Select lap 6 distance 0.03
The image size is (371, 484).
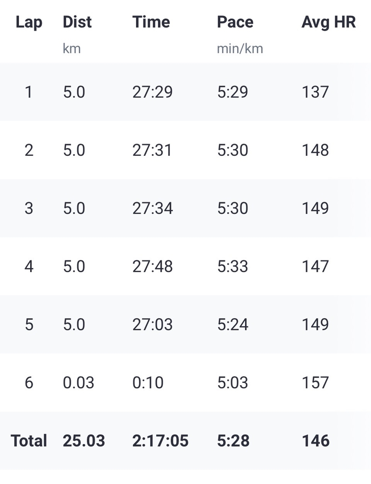click(x=78, y=383)
